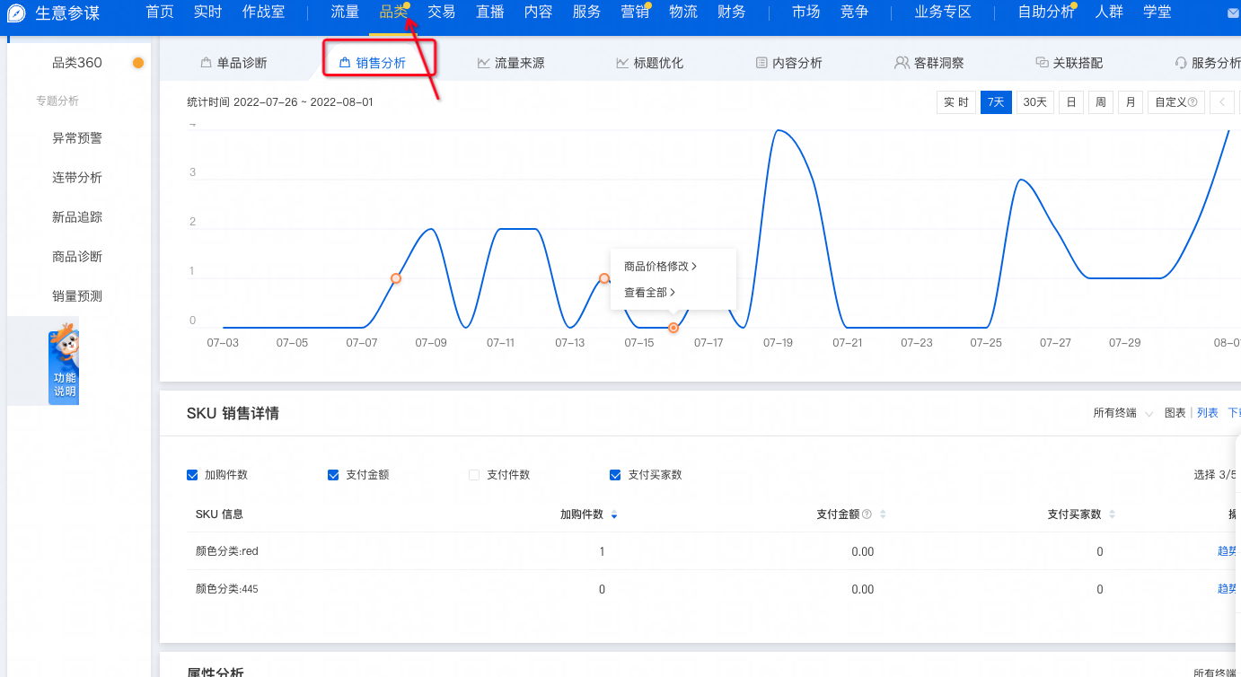Image resolution: width=1241 pixels, height=677 pixels.
Task: Select 商品诊断 in the left sidebar
Action: 77,257
